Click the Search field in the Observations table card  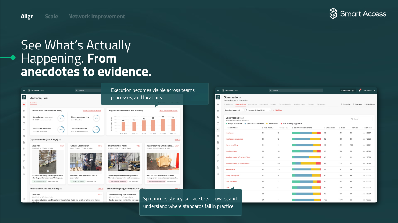pos(361,119)
